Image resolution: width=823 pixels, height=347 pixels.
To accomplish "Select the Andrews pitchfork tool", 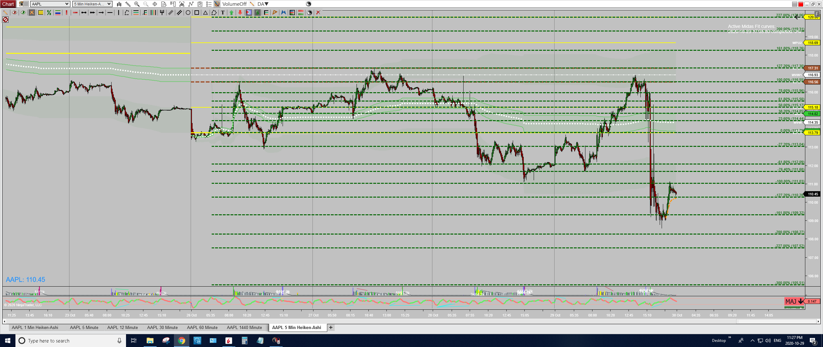I will pos(162,13).
